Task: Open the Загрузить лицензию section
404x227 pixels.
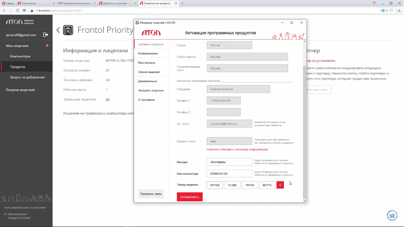Action: point(151,90)
